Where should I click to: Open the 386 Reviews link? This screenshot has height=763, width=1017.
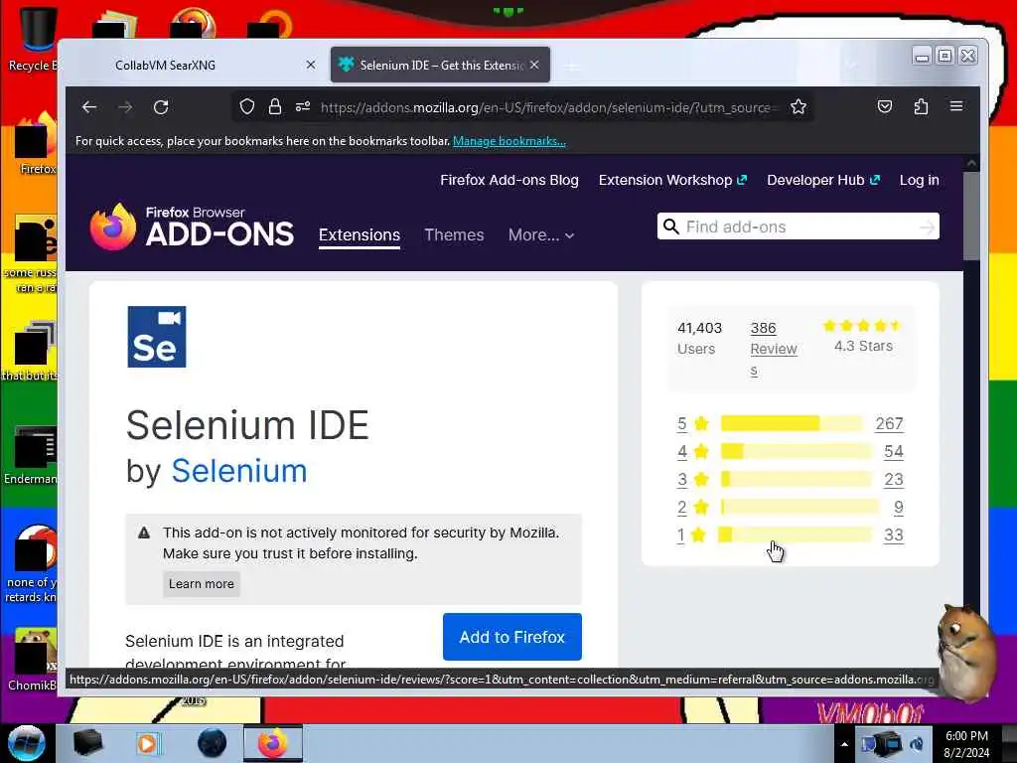[773, 349]
